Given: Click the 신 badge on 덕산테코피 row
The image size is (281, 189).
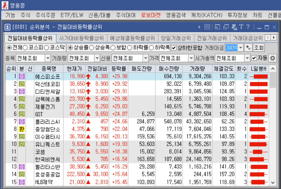Looking at the screenshot, I should pyautogui.click(x=22, y=84).
